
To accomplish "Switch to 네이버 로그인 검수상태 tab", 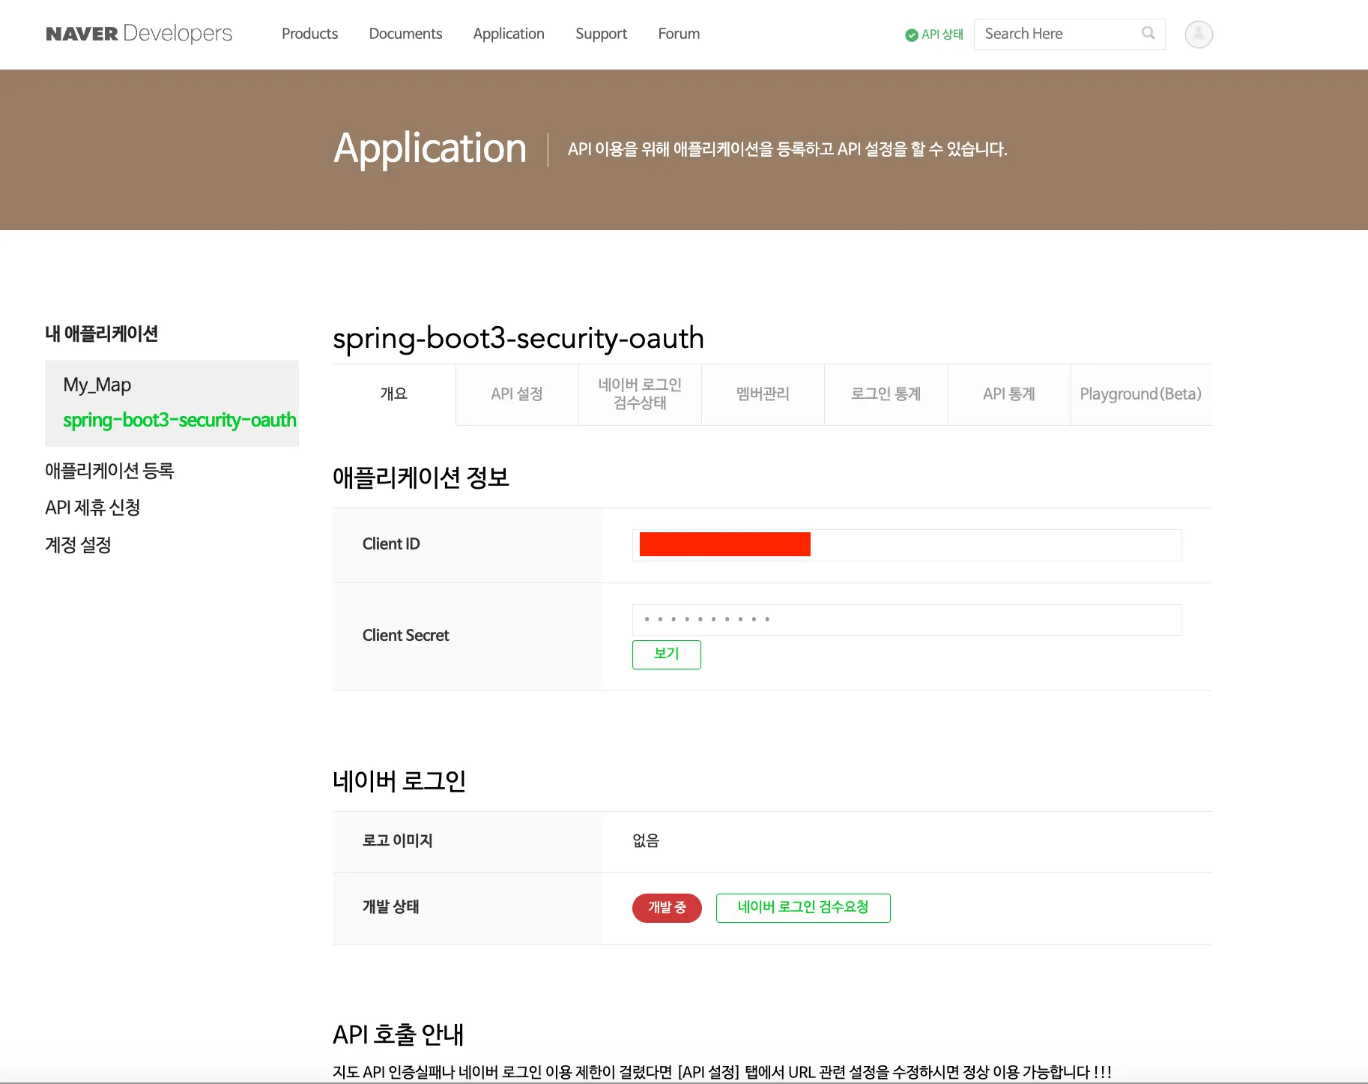I will coord(640,394).
